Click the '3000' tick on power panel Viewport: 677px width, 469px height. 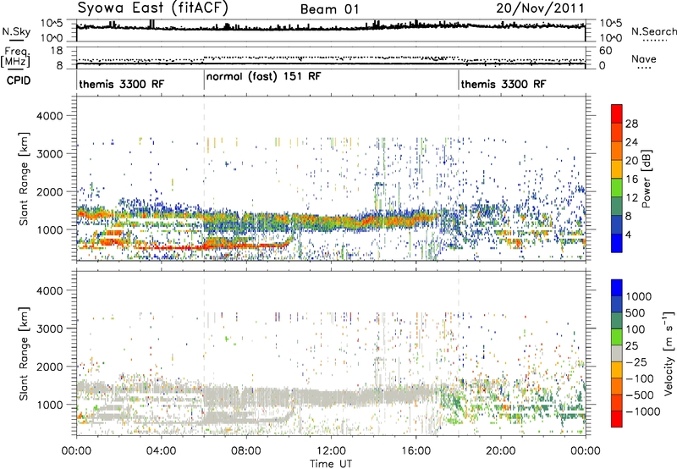pyautogui.click(x=50, y=154)
